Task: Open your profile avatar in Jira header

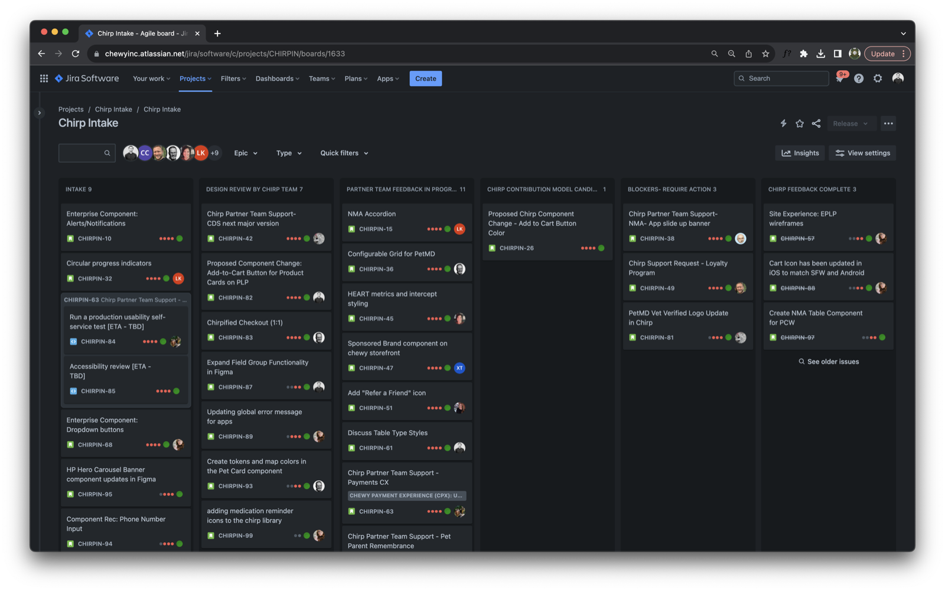Action: (898, 78)
